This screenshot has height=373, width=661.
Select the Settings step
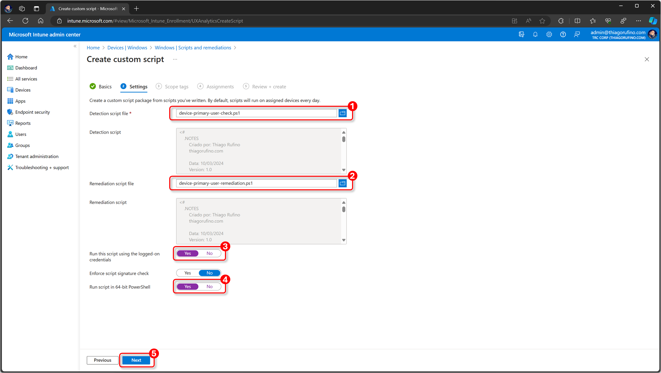(134, 87)
